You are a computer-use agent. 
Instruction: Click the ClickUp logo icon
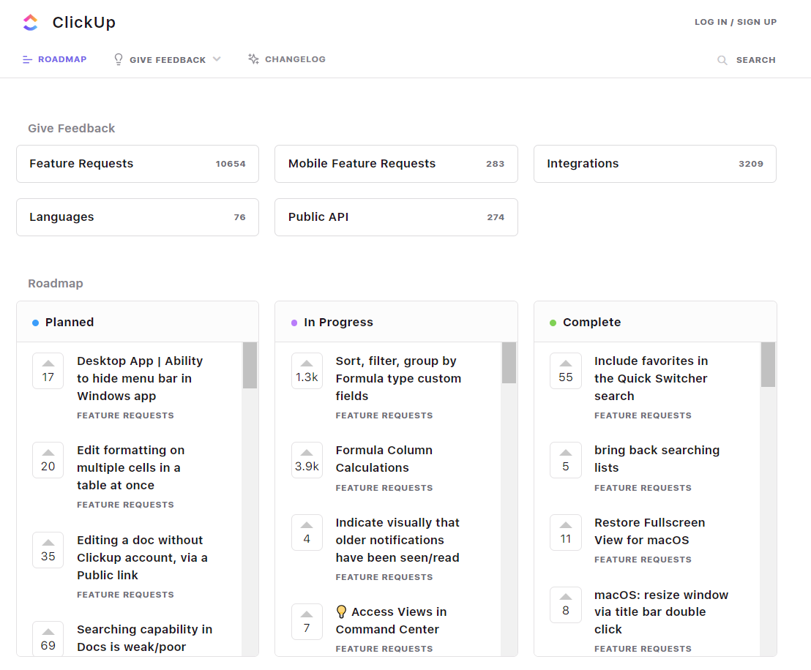[29, 23]
